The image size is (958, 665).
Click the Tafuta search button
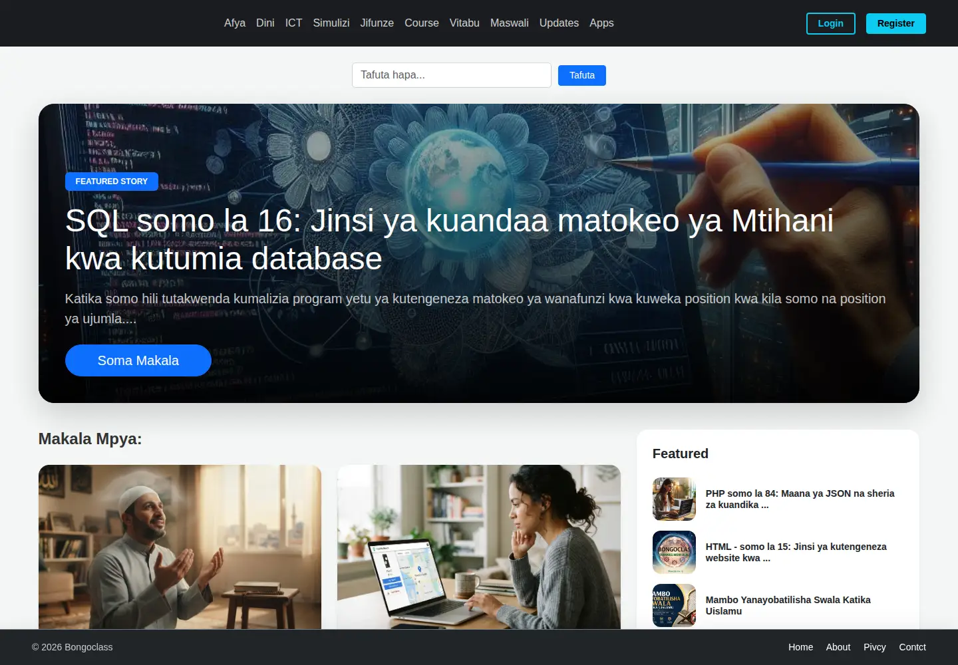click(582, 75)
